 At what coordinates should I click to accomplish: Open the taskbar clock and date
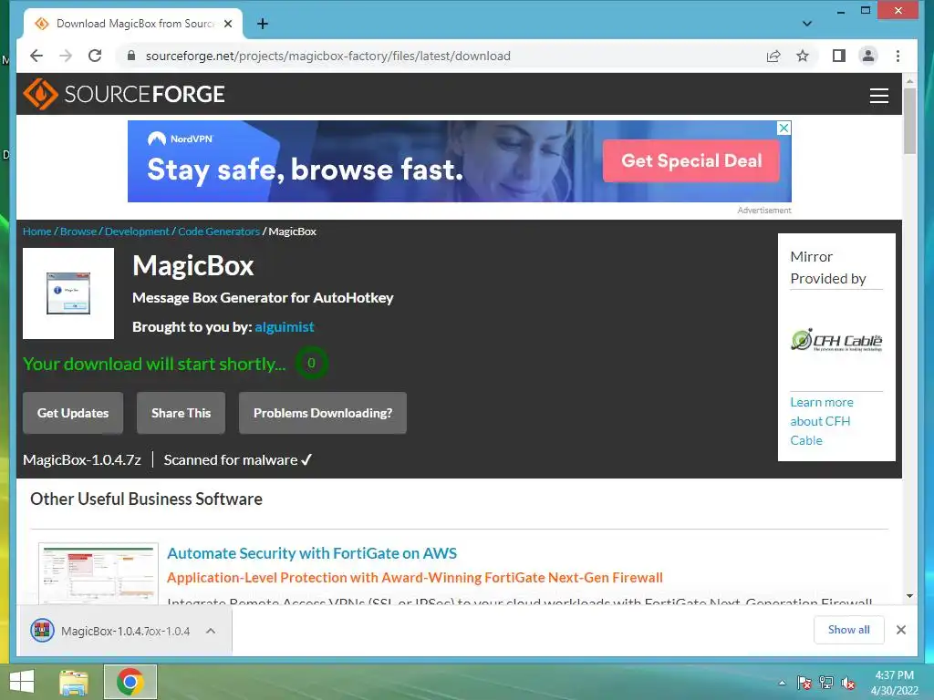894,683
